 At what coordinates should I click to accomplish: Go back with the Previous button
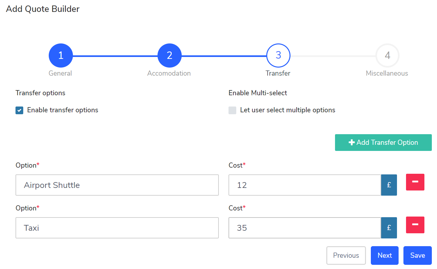346,255
